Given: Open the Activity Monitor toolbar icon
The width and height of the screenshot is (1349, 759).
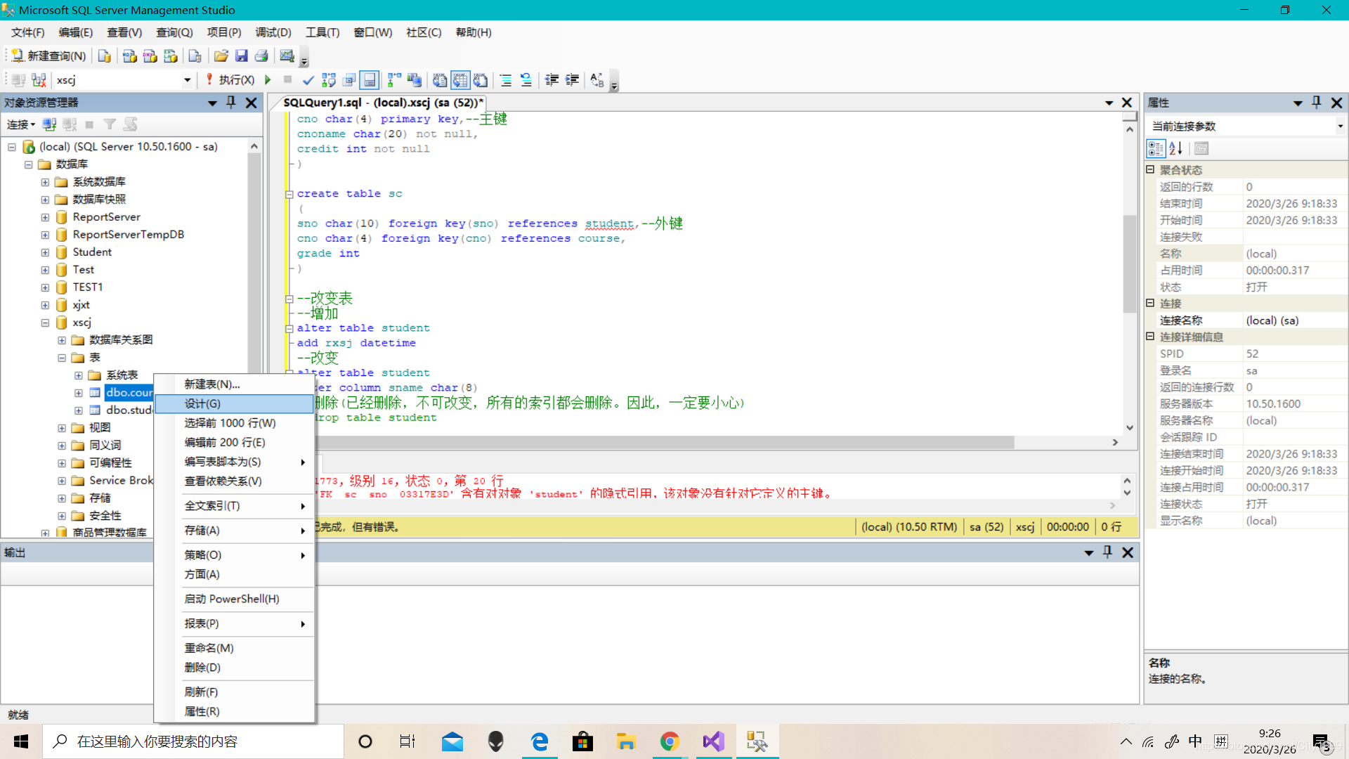Looking at the screenshot, I should (287, 56).
